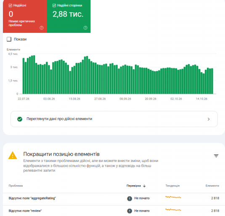The image size is (225, 216).
Task: Click the Покращити позицію елементів heading
Action: (61, 154)
